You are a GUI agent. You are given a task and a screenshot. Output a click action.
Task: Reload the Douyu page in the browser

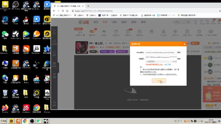click(x=63, y=11)
